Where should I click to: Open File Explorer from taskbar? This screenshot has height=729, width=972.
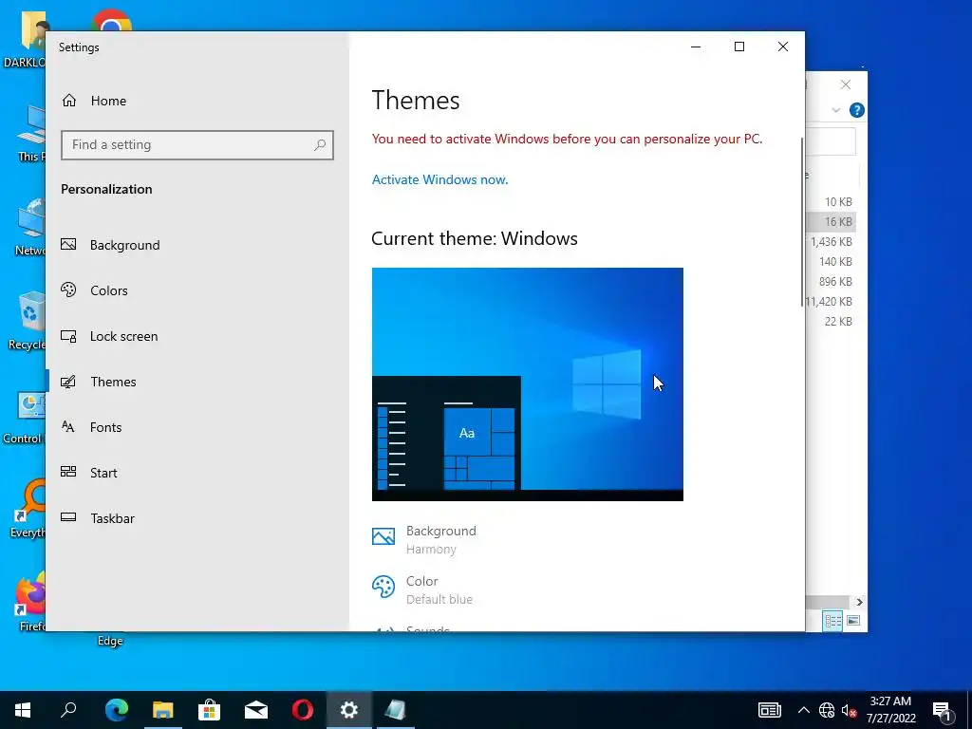point(163,710)
